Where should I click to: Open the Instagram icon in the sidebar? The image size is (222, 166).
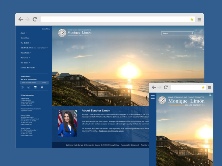tap(36, 87)
